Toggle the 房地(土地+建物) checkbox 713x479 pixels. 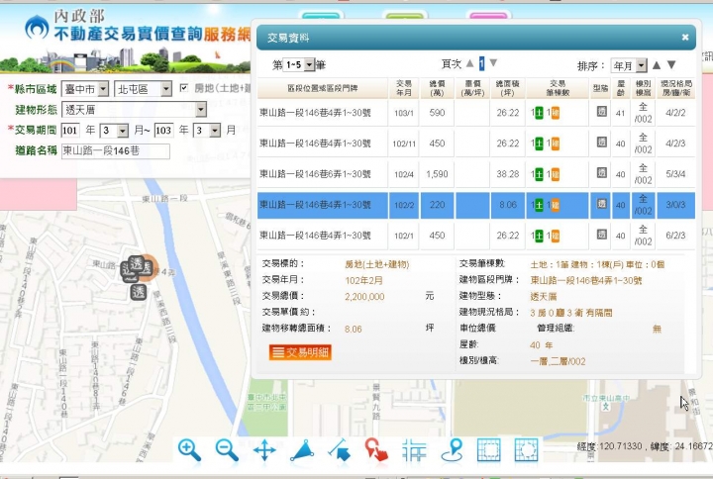click(x=184, y=89)
